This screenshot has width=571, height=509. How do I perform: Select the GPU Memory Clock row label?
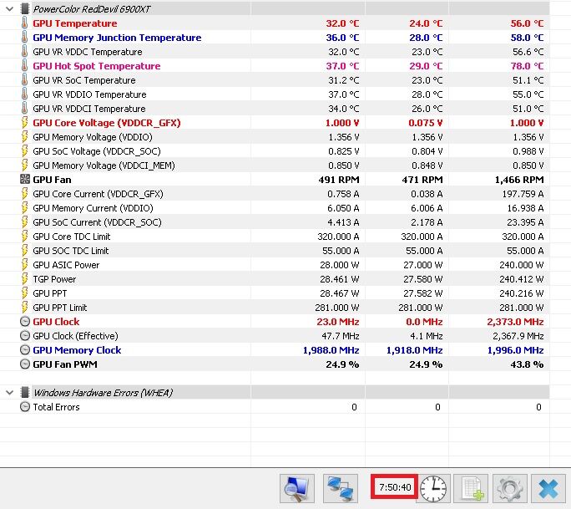pyautogui.click(x=77, y=350)
